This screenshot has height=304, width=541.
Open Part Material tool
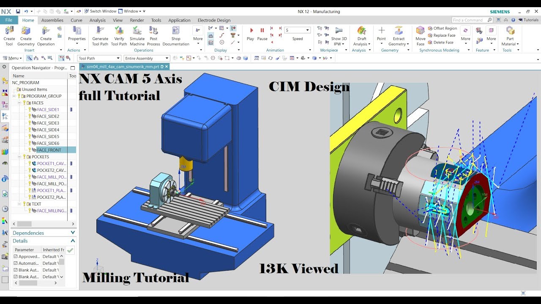(510, 36)
